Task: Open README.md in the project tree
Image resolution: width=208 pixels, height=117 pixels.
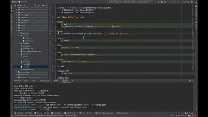Action: (28, 70)
